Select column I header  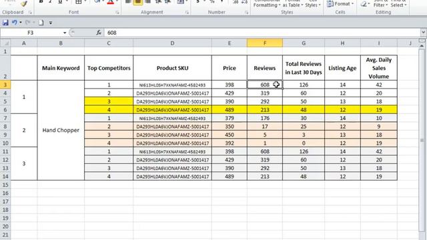tap(379, 43)
